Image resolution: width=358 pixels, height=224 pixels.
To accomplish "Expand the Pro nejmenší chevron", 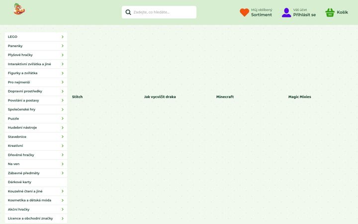I will (x=62, y=82).
